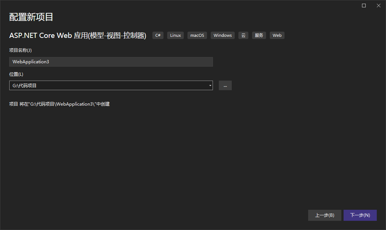This screenshot has height=230, width=386.
Task: Click the 服务 tag
Action: point(259,35)
